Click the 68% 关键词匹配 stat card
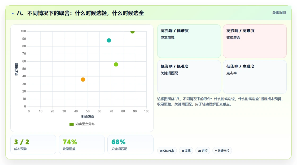This screenshot has height=165, width=297. coord(130,145)
